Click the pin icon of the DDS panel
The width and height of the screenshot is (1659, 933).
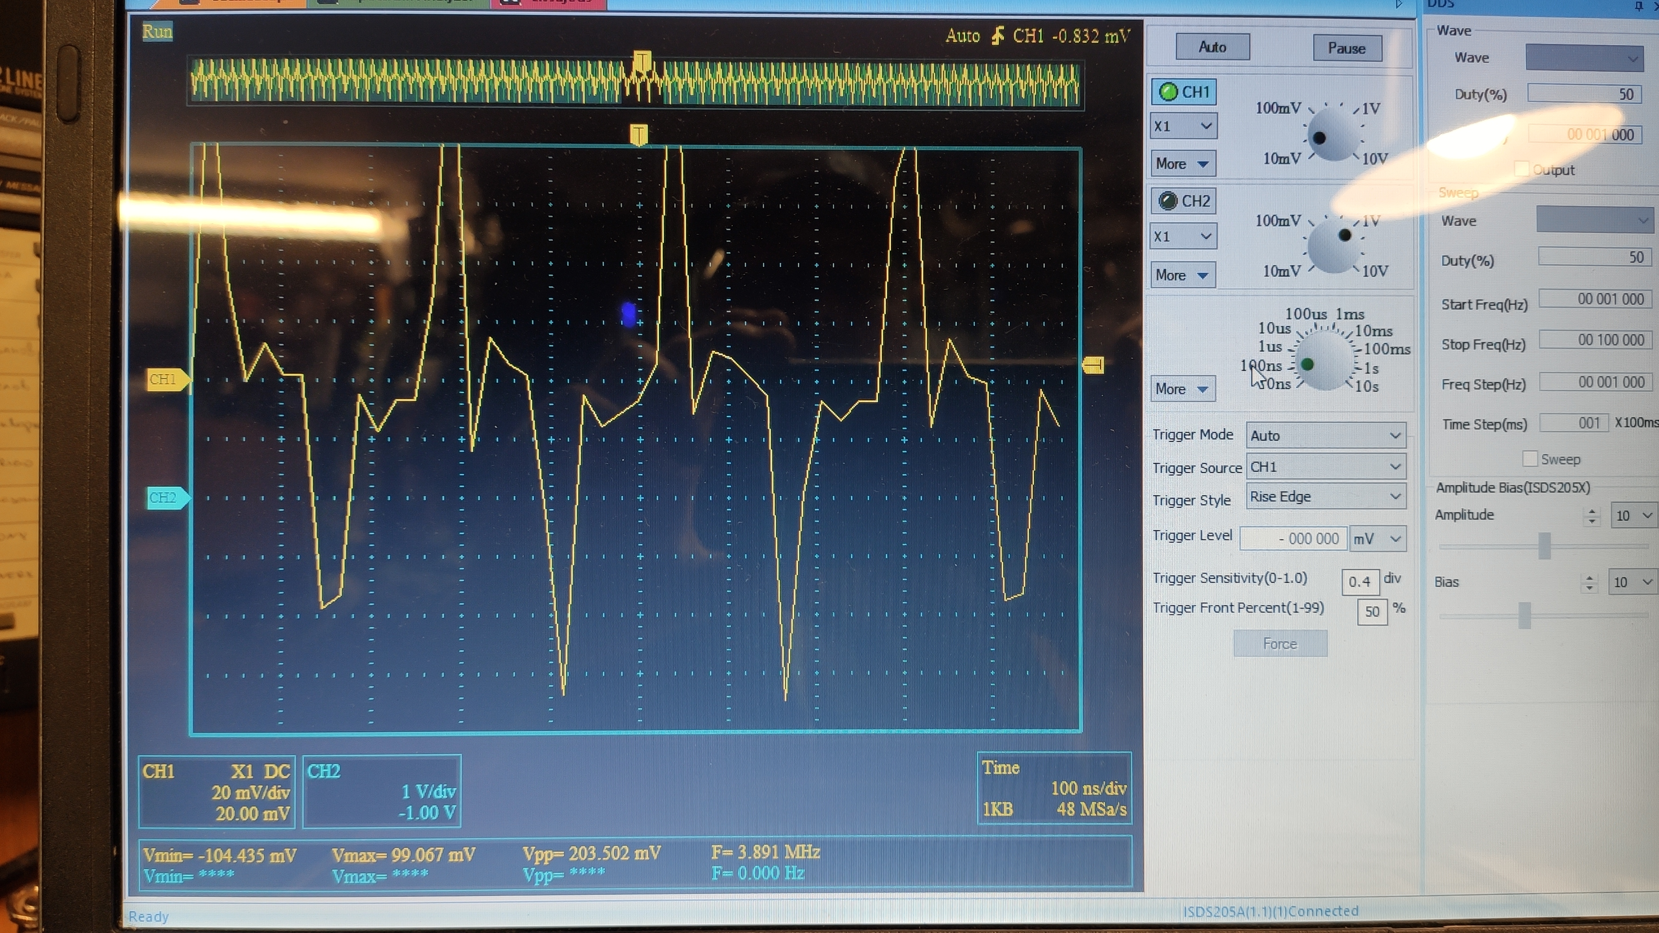pos(1640,7)
